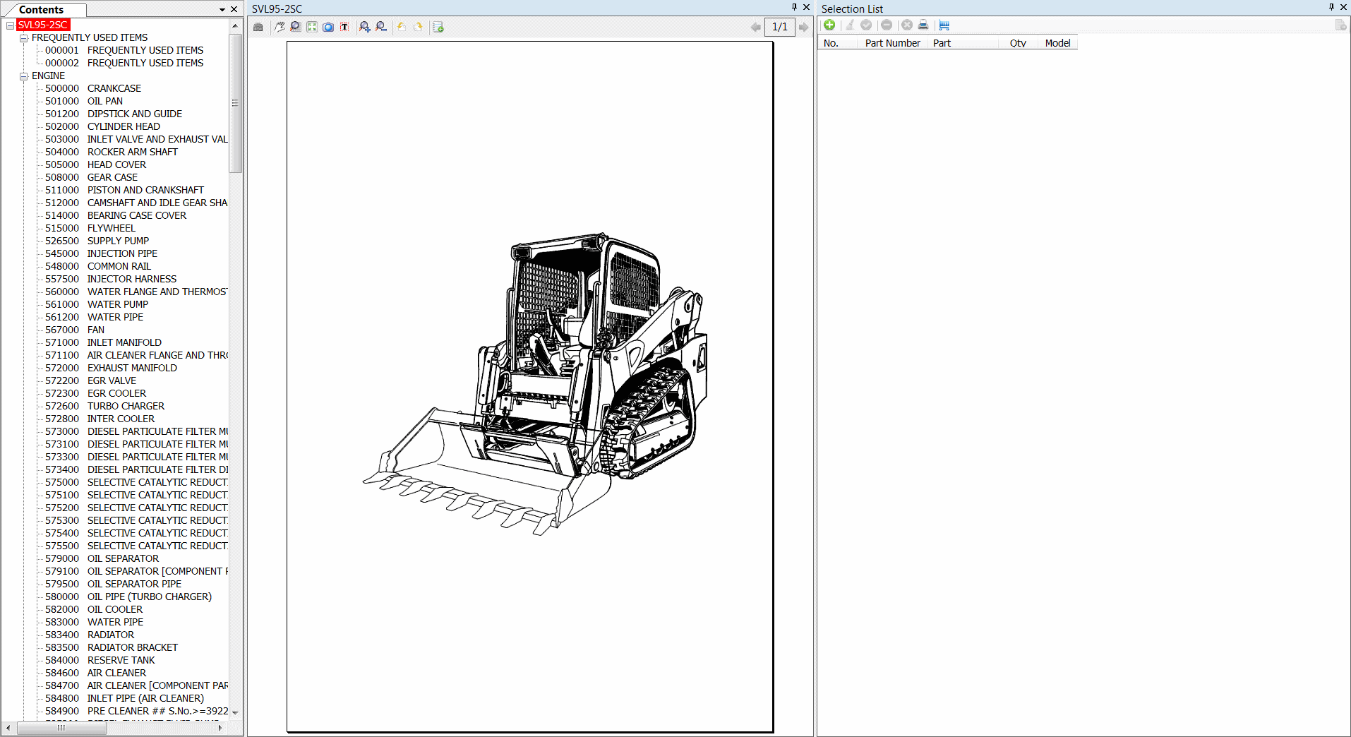The width and height of the screenshot is (1351, 737).
Task: Toggle auto-hide pin on SVL95-2SC panel
Action: coord(795,7)
